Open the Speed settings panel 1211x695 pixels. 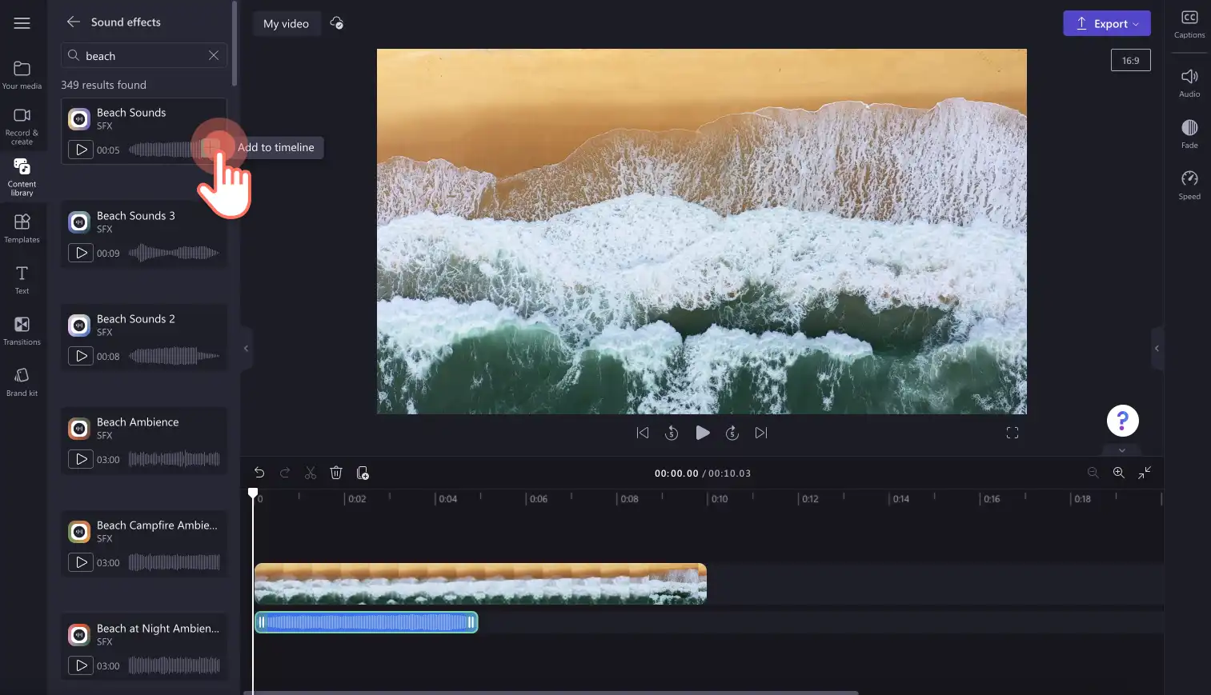click(1189, 185)
